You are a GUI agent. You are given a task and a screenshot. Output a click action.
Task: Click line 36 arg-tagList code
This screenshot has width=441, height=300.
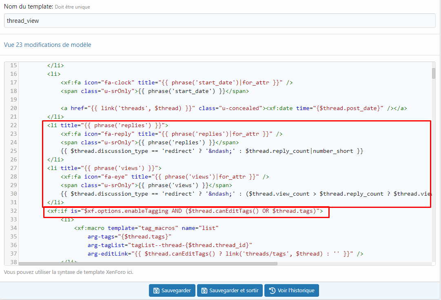pos(170,245)
